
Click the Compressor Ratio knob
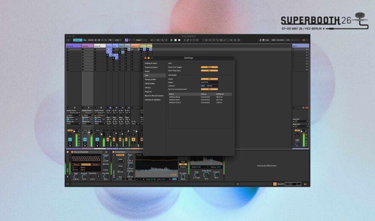point(130,158)
